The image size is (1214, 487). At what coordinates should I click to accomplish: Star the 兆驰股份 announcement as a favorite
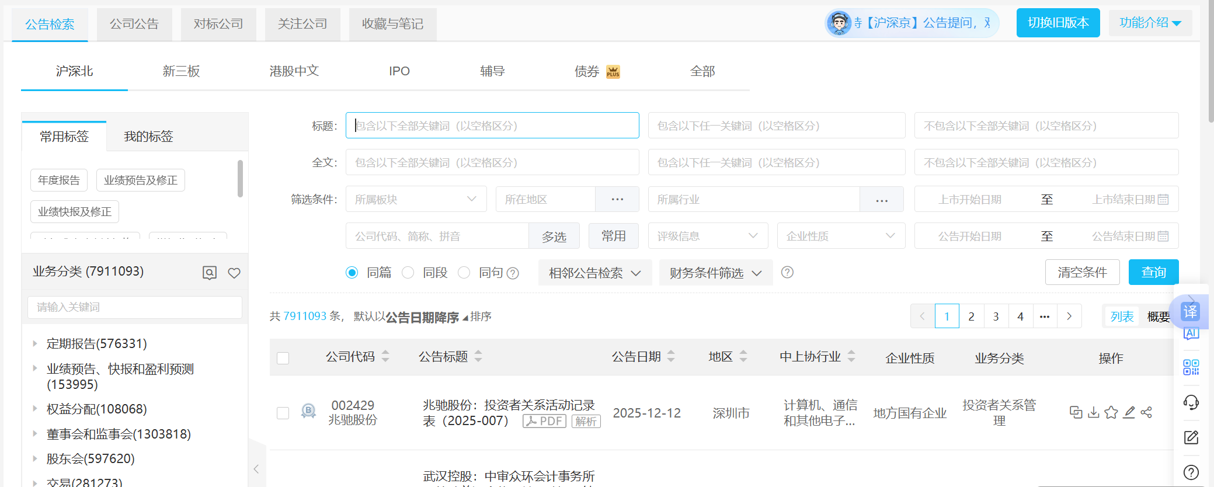(x=1111, y=413)
